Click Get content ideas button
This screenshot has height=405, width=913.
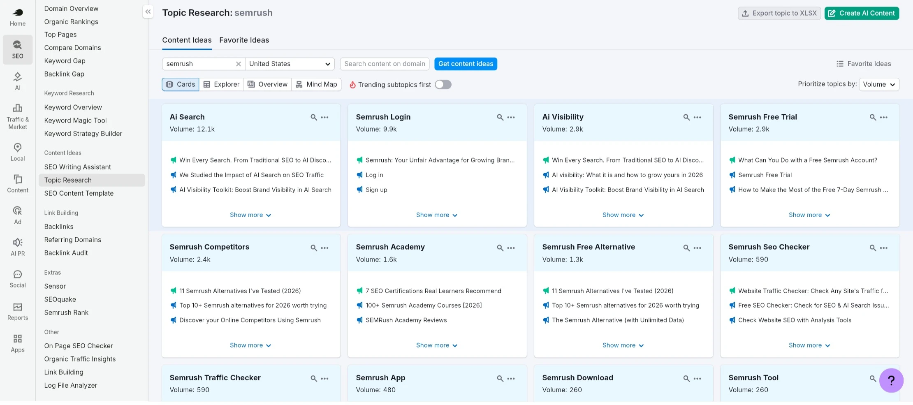[466, 64]
